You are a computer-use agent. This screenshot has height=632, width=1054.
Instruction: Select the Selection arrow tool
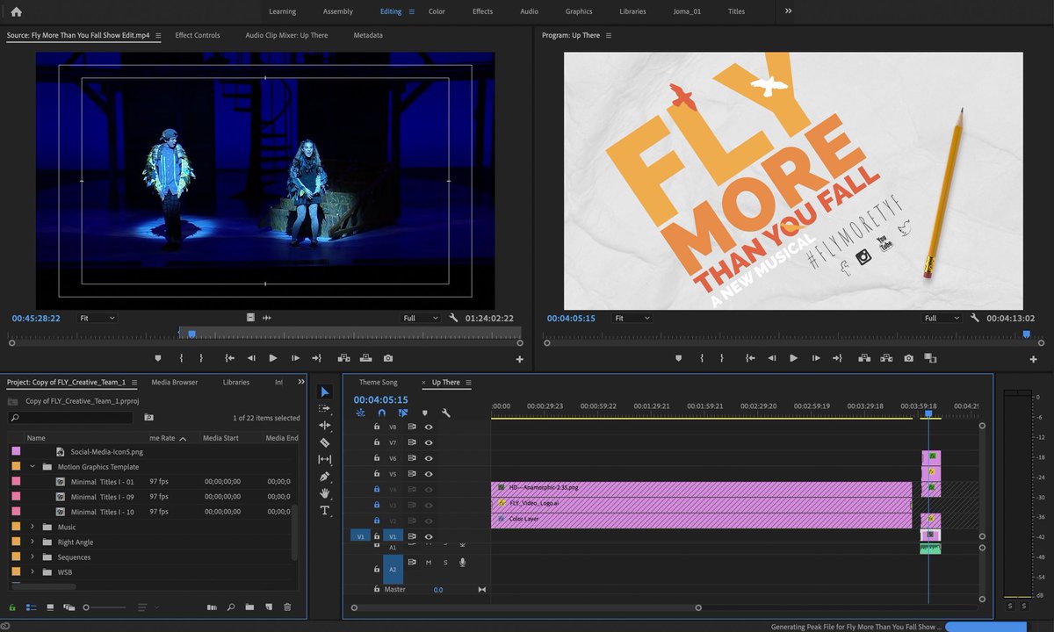pos(325,391)
